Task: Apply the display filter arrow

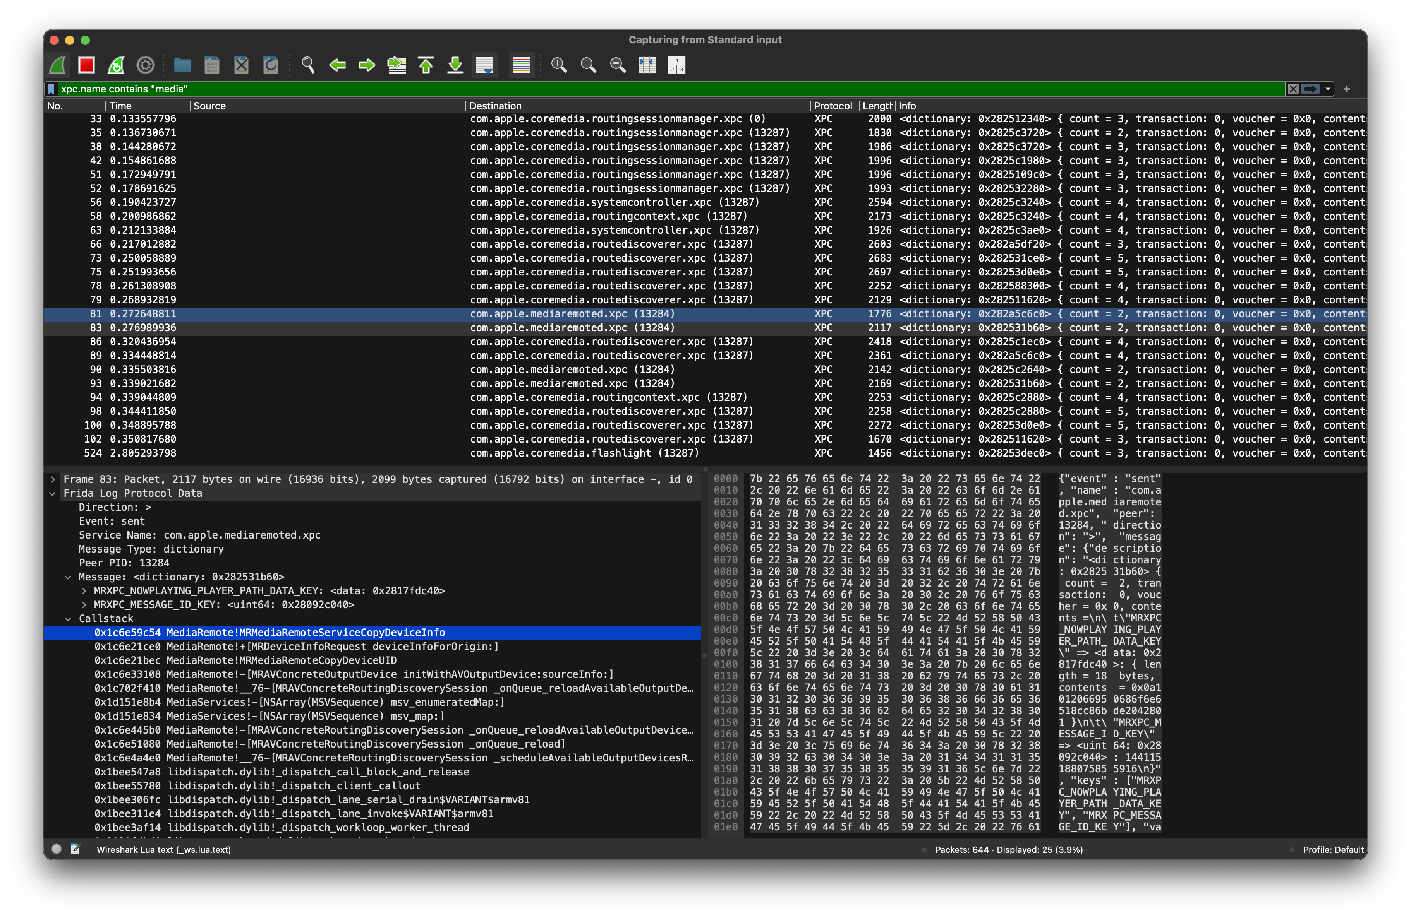Action: click(x=1310, y=89)
